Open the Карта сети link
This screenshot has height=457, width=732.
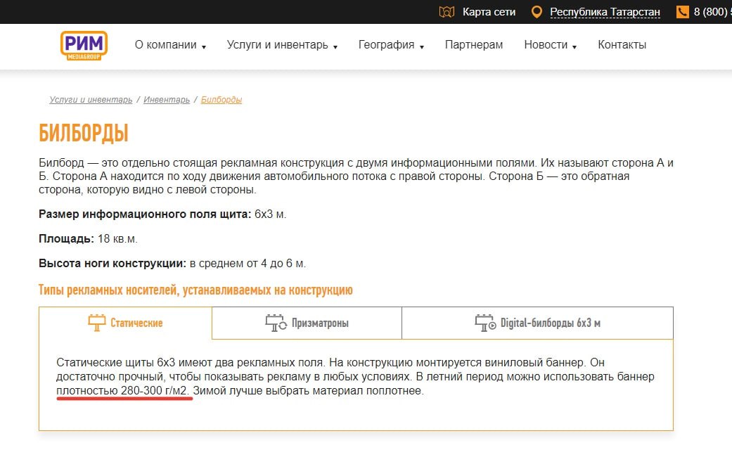pyautogui.click(x=489, y=12)
